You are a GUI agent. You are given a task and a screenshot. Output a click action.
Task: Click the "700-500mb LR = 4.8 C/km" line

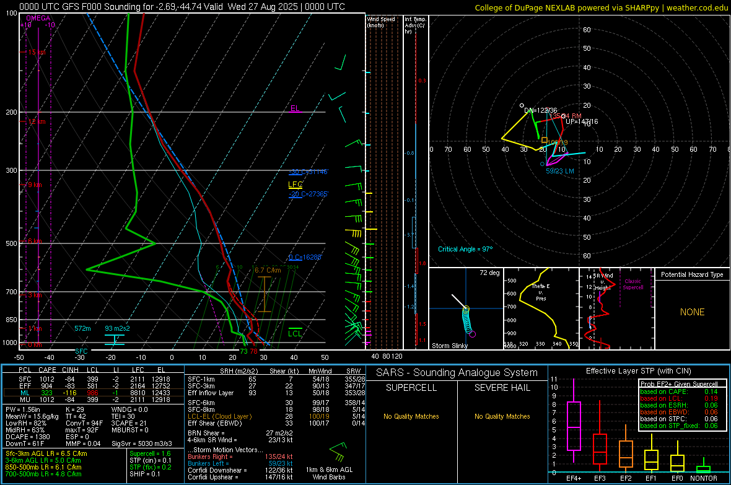point(43,474)
